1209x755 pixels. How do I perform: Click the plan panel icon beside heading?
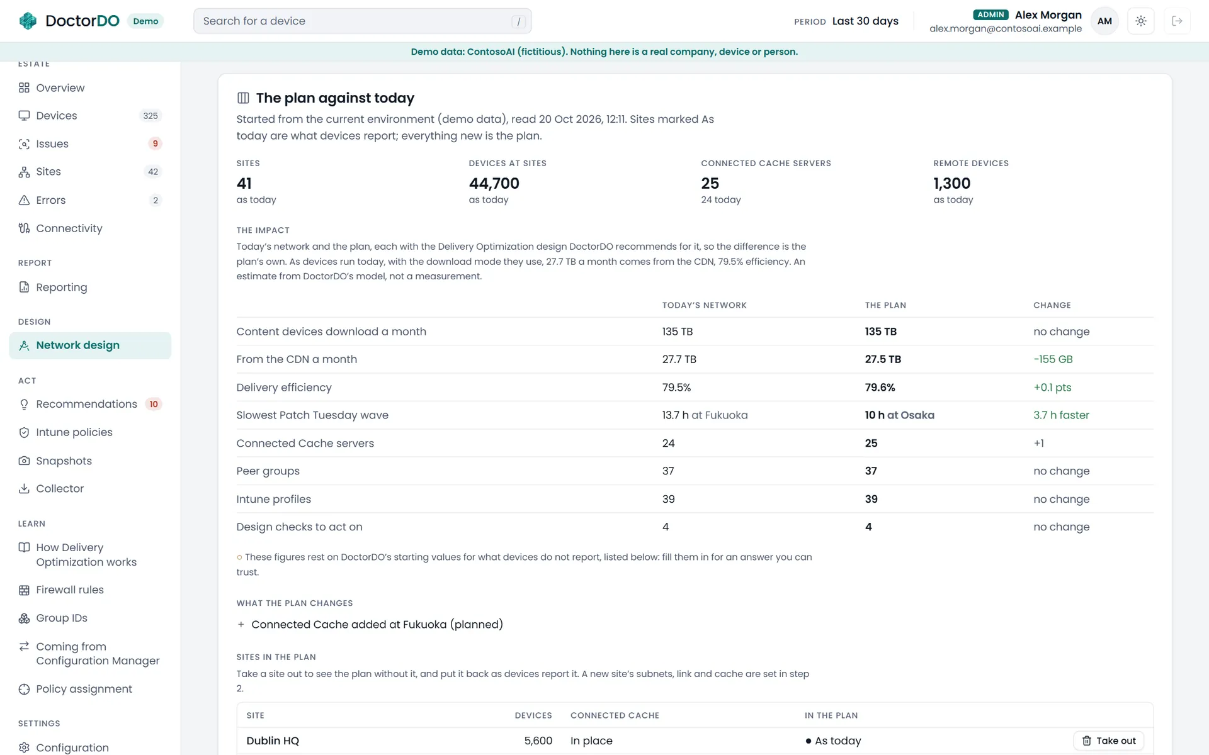(243, 98)
